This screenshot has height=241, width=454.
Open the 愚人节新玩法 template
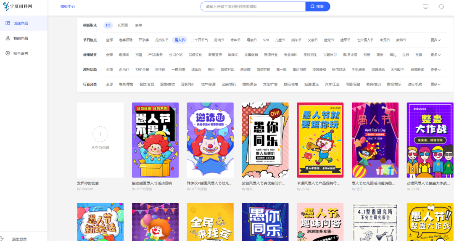(100, 222)
